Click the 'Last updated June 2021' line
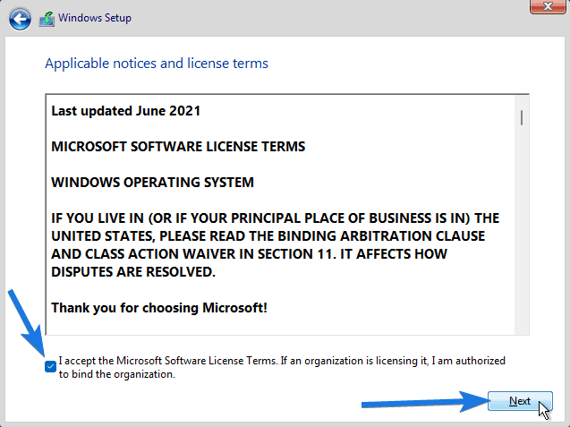The width and height of the screenshot is (570, 427). (126, 111)
